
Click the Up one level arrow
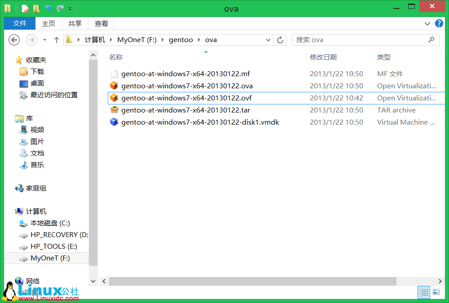click(x=57, y=40)
